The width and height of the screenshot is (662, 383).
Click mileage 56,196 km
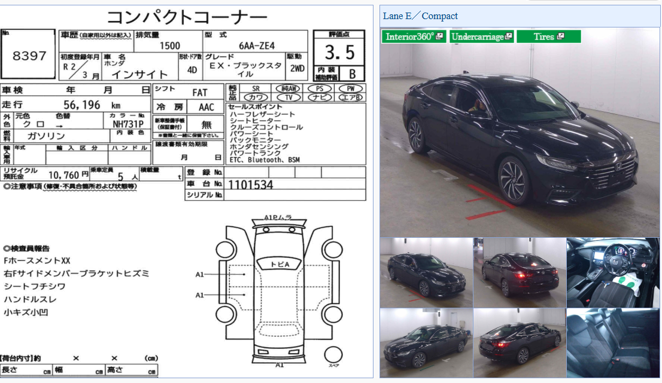[x=92, y=105]
